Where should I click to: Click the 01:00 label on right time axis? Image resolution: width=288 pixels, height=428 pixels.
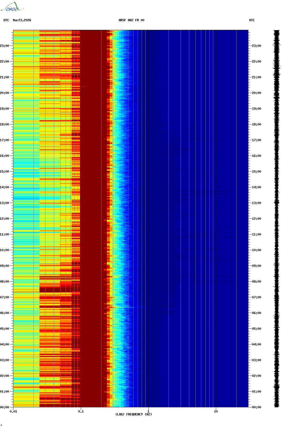click(257, 392)
